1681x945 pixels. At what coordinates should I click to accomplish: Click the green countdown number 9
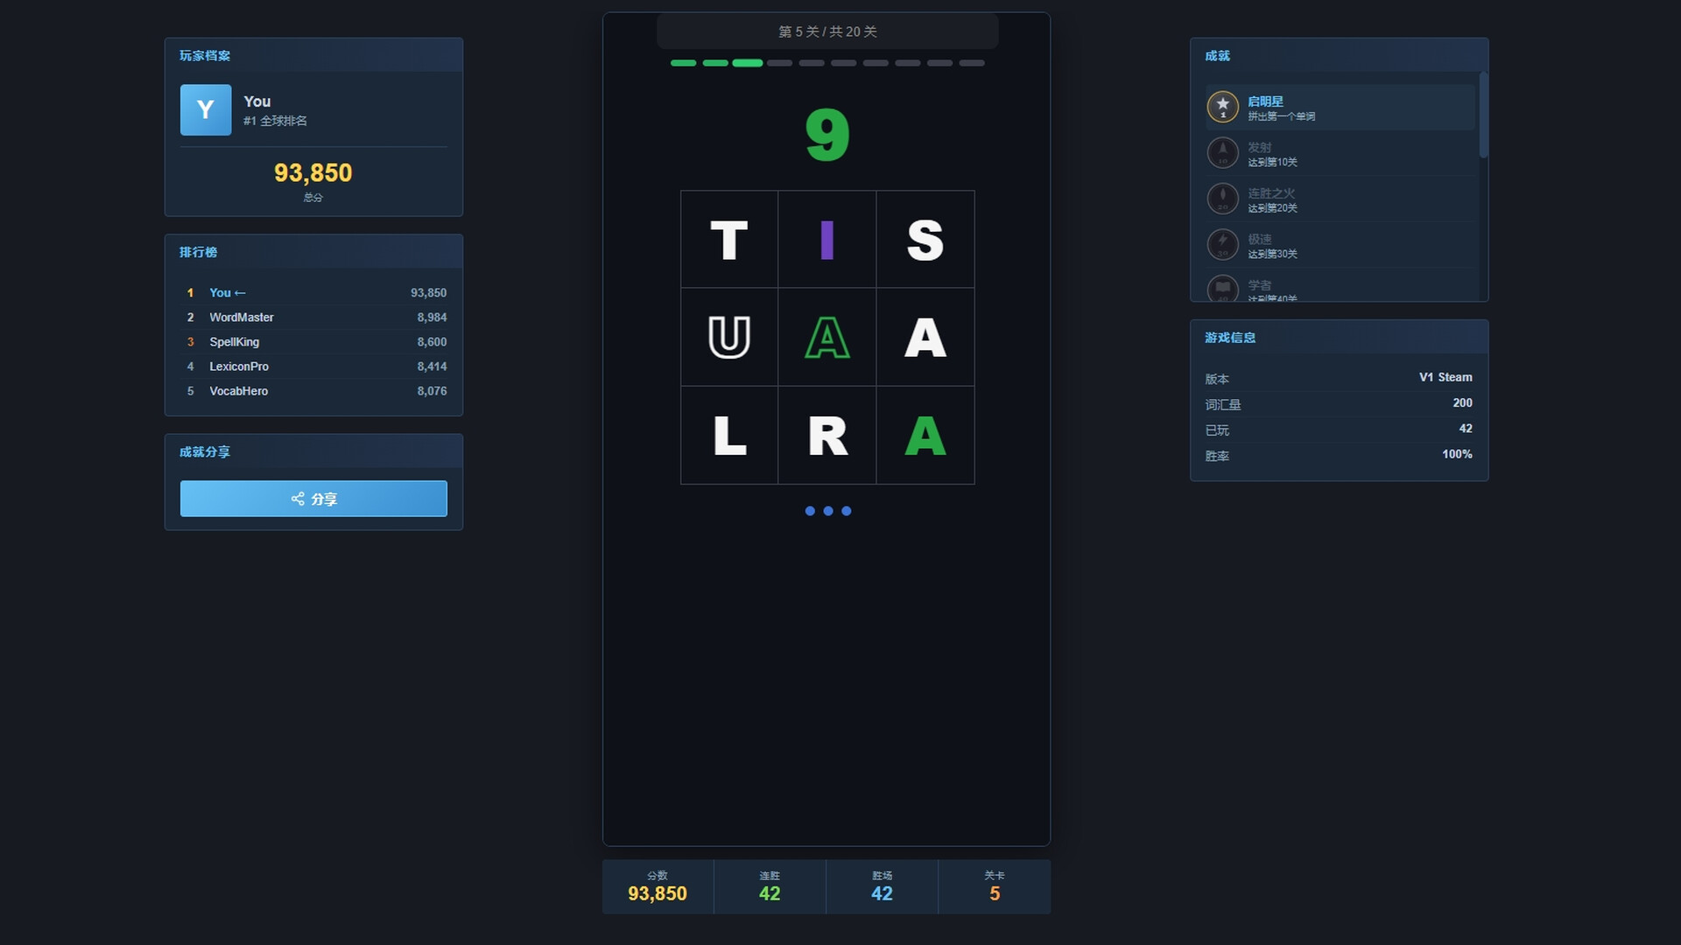coord(827,135)
